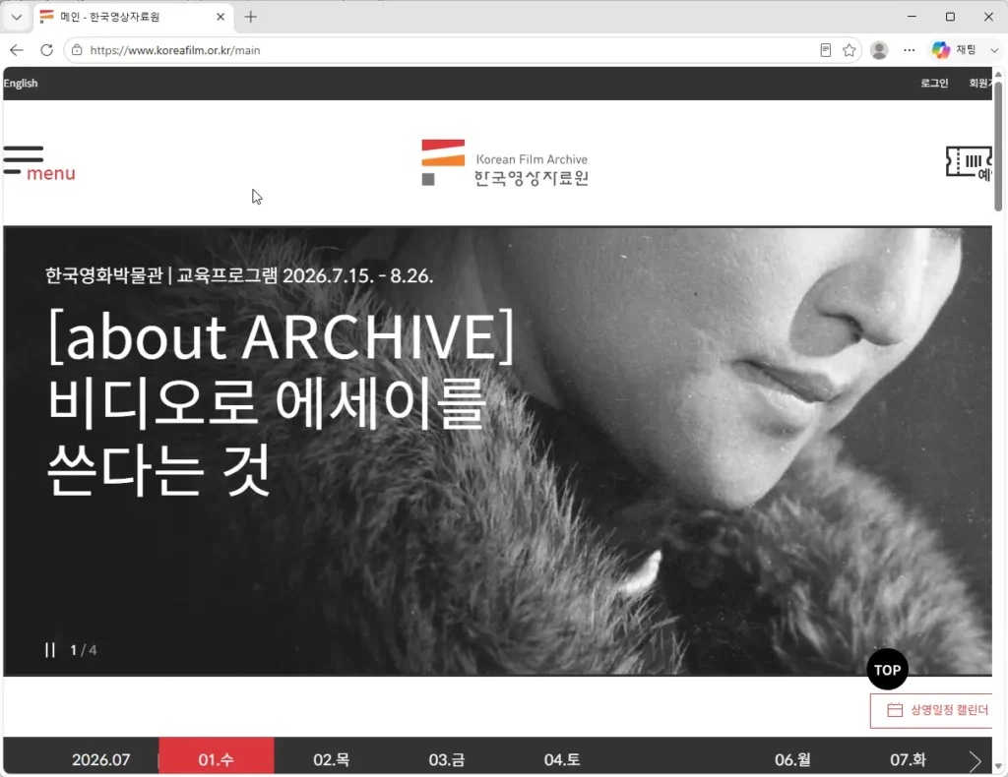Select the 01.수 date tab
Screen dimensions: 1008x777
click(216, 757)
